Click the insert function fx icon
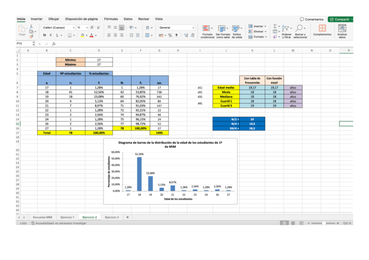 tap(54, 44)
